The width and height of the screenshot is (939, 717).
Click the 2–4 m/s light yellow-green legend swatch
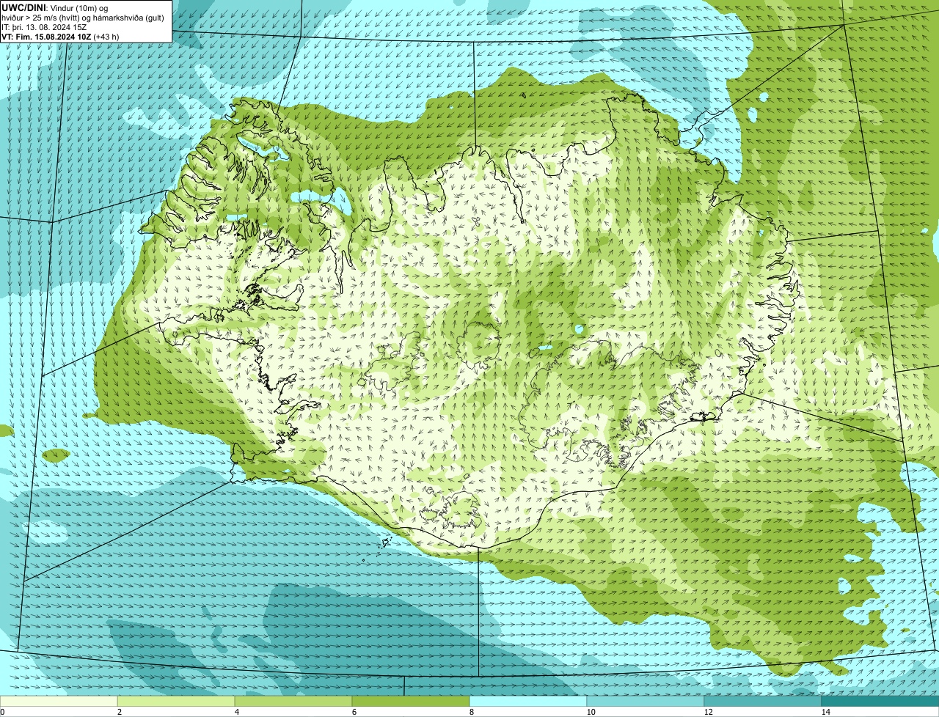[x=176, y=702]
